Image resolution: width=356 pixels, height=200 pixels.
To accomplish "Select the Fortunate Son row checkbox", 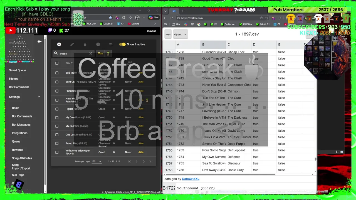I will tap(57, 91).
